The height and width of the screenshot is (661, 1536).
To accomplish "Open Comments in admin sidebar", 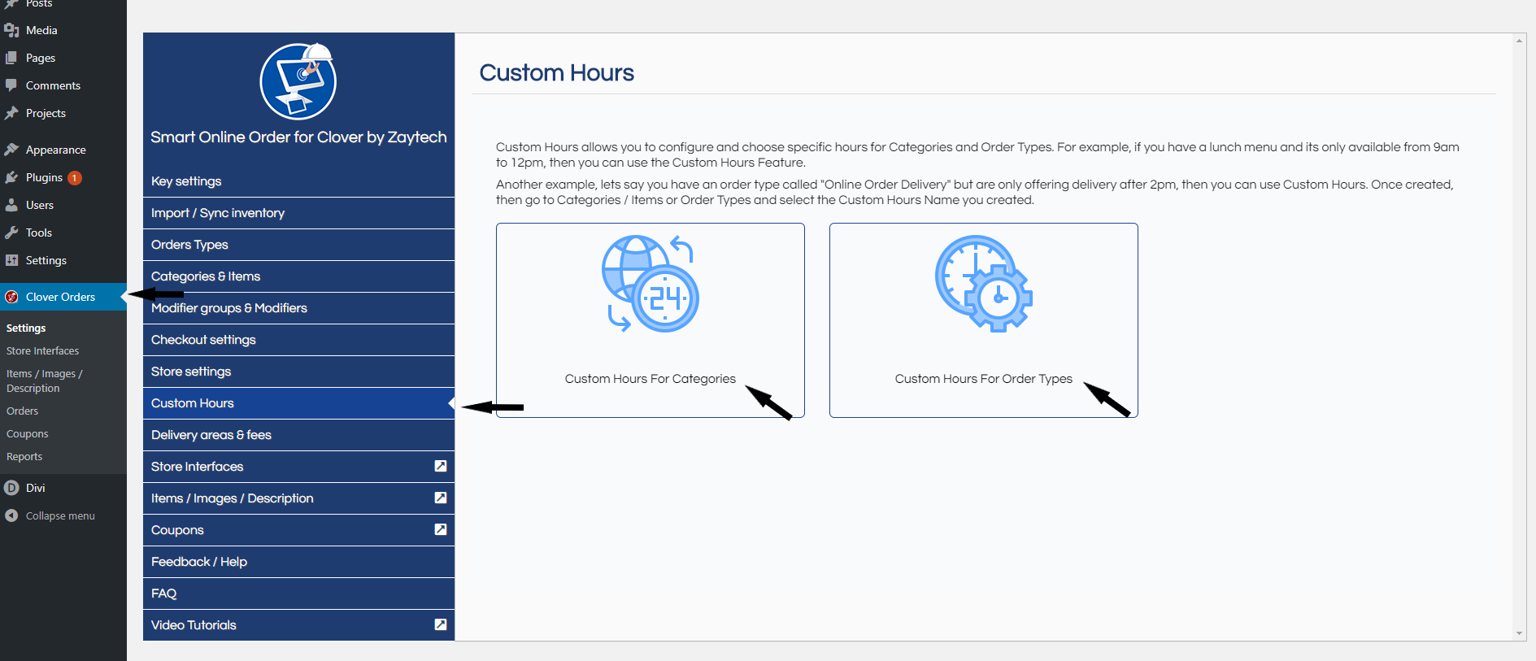I will pyautogui.click(x=53, y=85).
